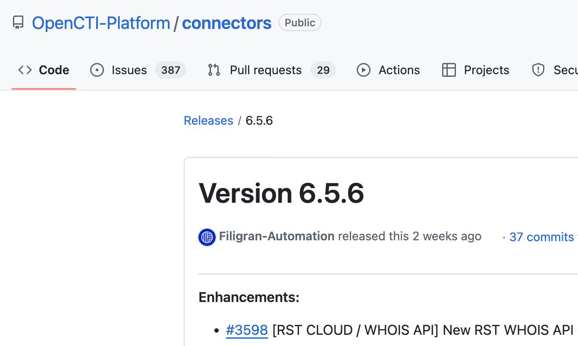
Task: Select the Code tab
Action: coord(54,70)
